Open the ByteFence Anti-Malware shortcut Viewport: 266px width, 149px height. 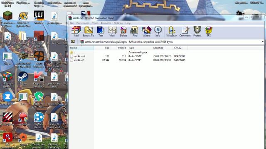pyautogui.click(x=39, y=100)
